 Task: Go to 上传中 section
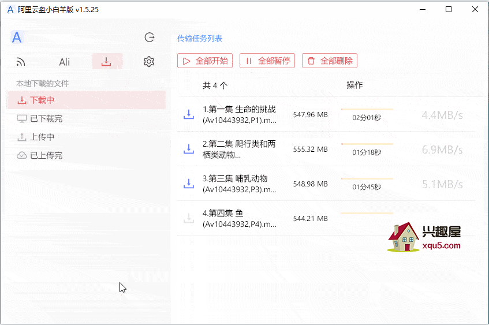tap(36, 137)
